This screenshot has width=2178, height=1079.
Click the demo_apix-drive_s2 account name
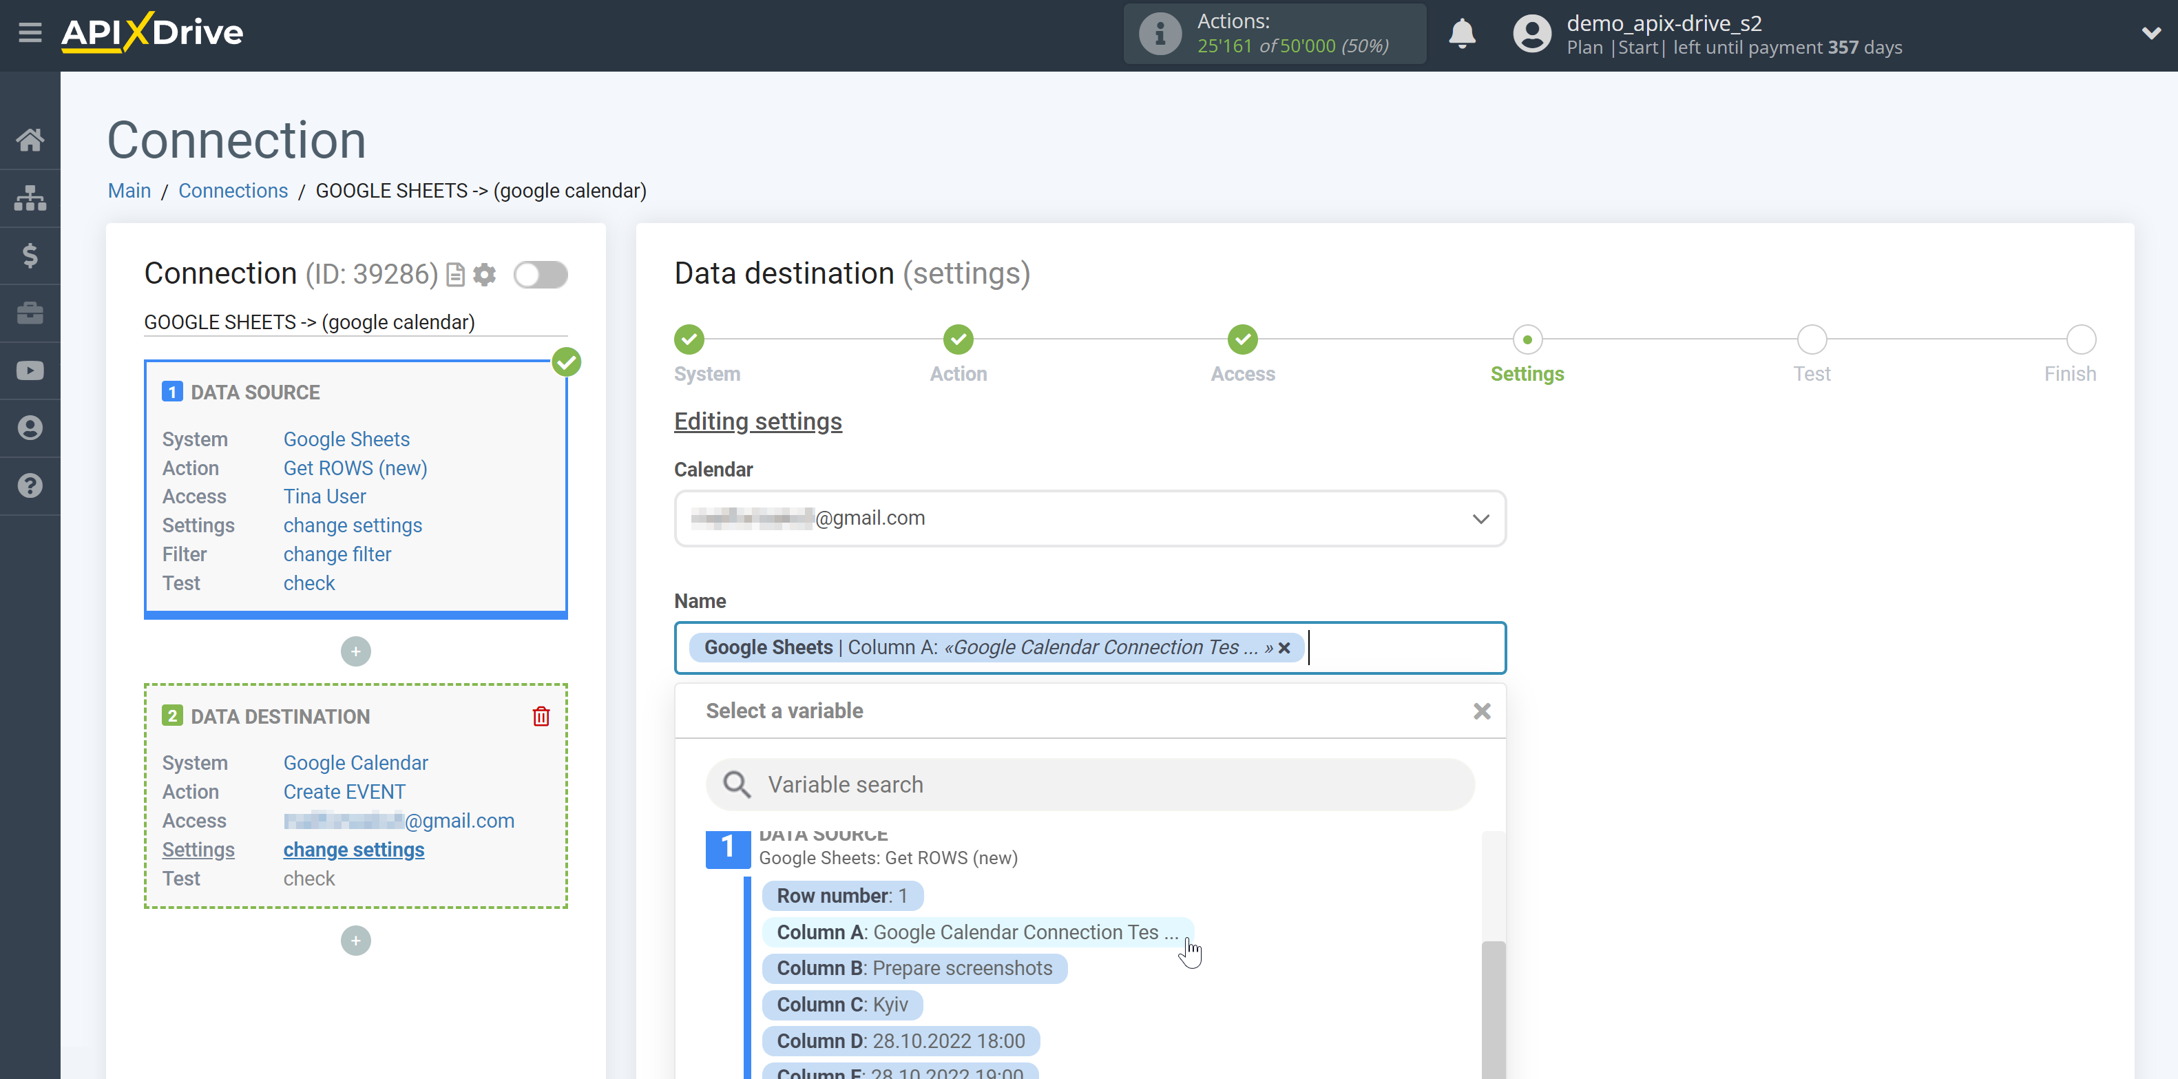(1664, 23)
